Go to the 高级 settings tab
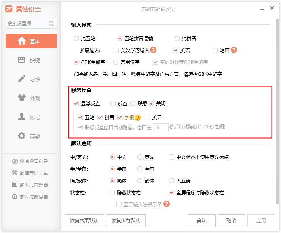Image resolution: width=281 pixels, height=233 pixels. click(x=31, y=136)
